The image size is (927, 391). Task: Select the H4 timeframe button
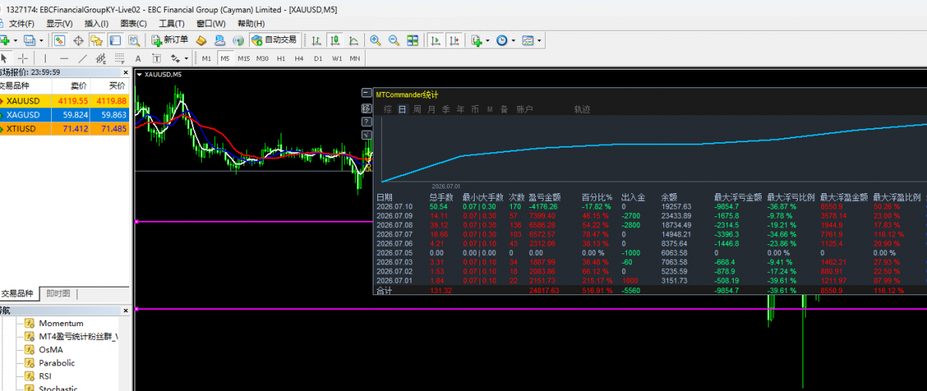point(299,59)
